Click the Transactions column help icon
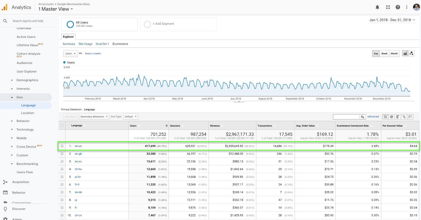This screenshot has width=421, height=220. point(275,126)
